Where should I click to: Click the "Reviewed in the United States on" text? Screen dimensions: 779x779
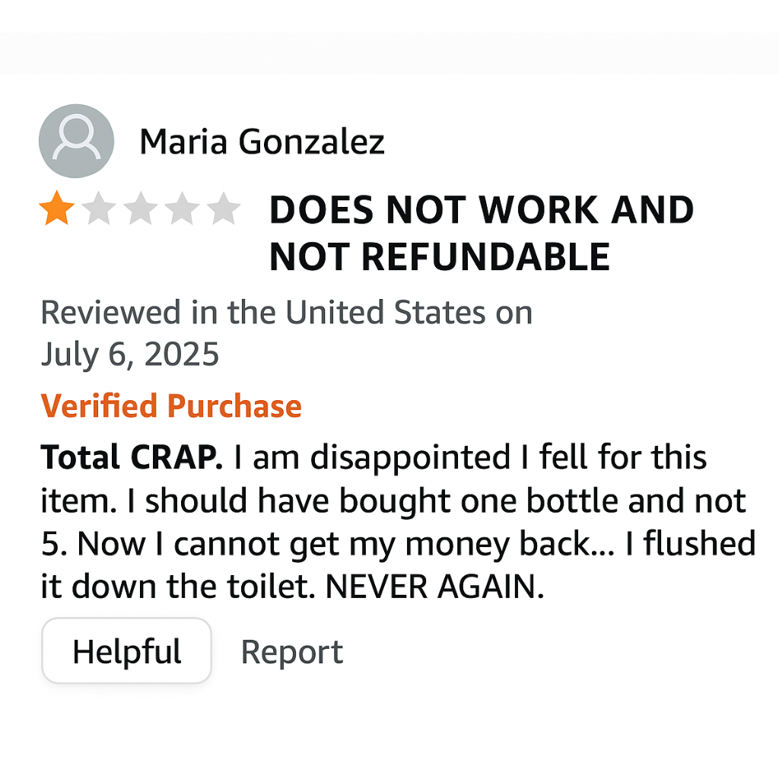(x=286, y=313)
